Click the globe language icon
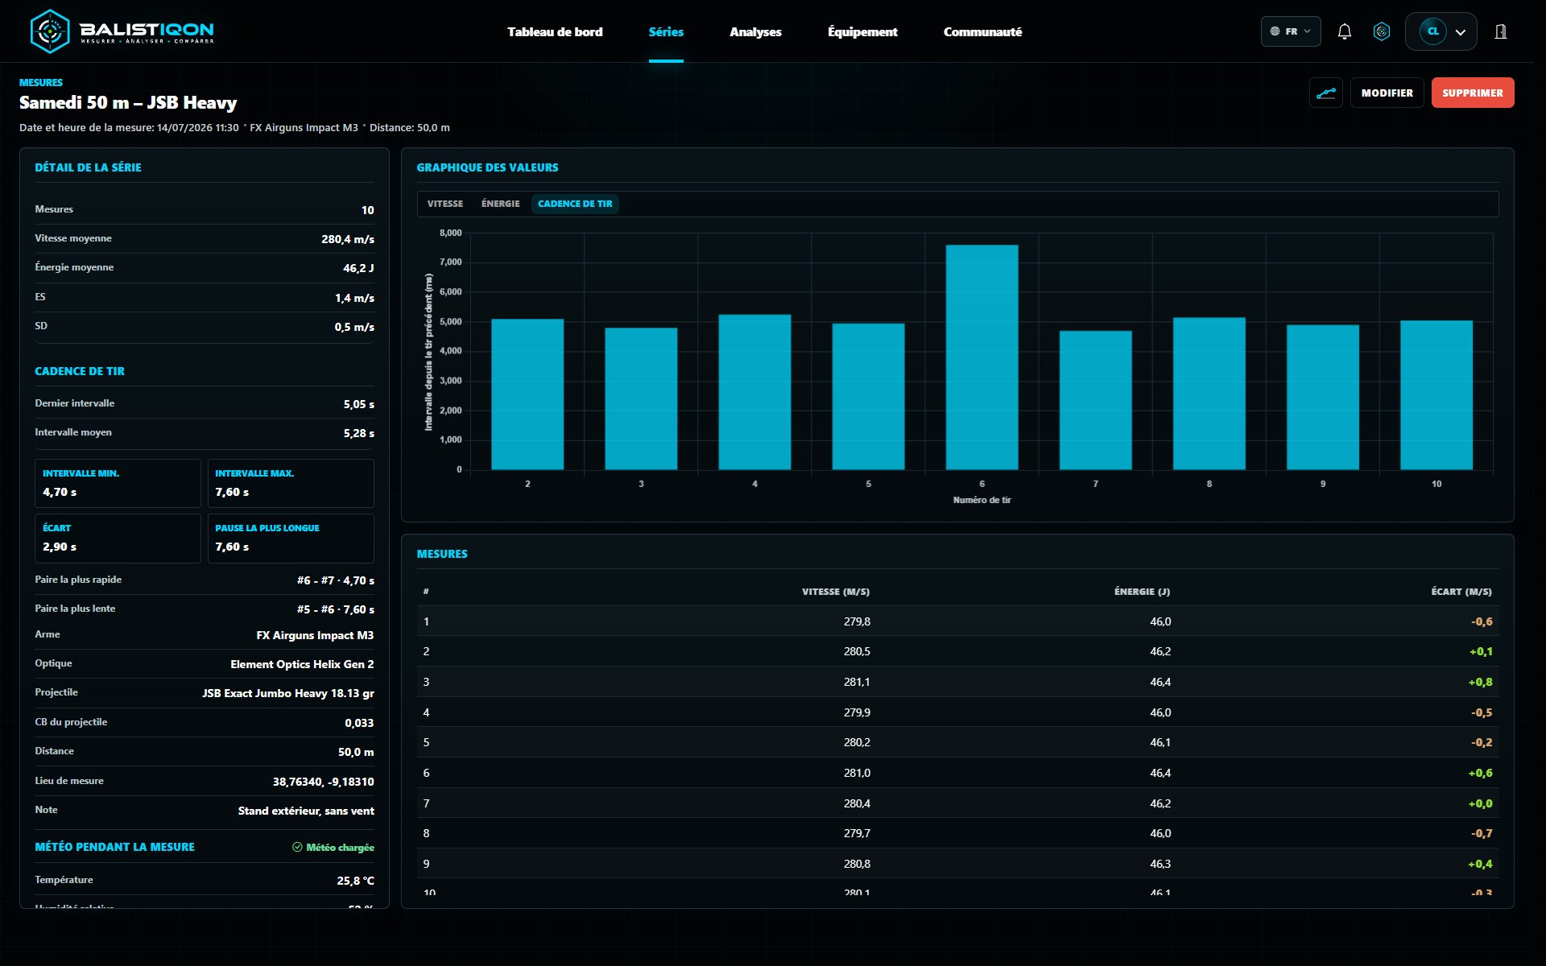Screen dimensions: 1546x966 [1275, 31]
